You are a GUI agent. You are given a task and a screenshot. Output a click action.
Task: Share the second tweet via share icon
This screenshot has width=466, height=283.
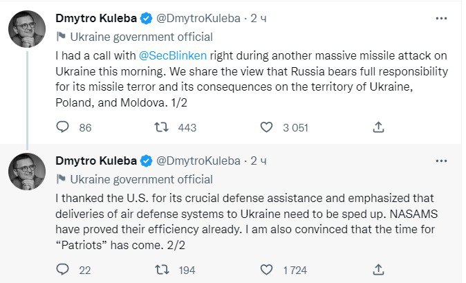pyautogui.click(x=378, y=269)
